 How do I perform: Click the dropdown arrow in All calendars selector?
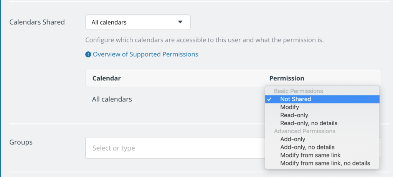point(180,22)
